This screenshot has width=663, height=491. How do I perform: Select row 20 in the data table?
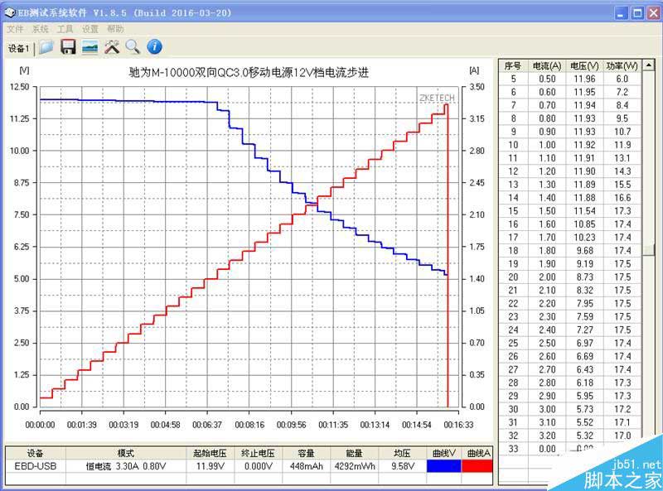pyautogui.click(x=570, y=277)
